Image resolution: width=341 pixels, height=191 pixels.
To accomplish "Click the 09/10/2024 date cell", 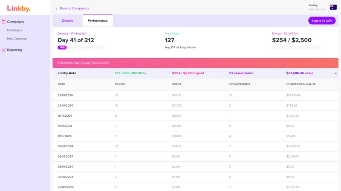I will [x=65, y=146].
